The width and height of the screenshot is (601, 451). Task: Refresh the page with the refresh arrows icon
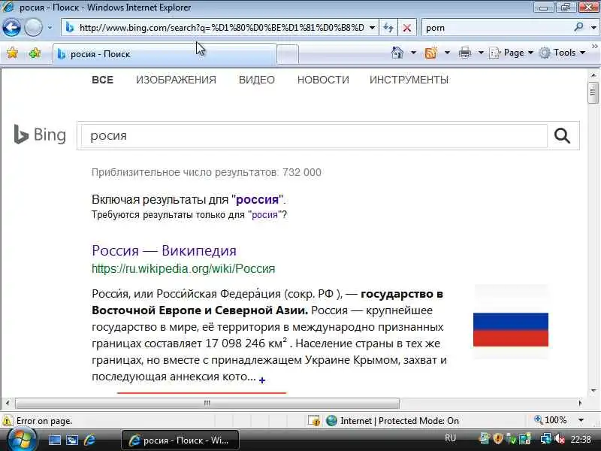click(x=388, y=28)
